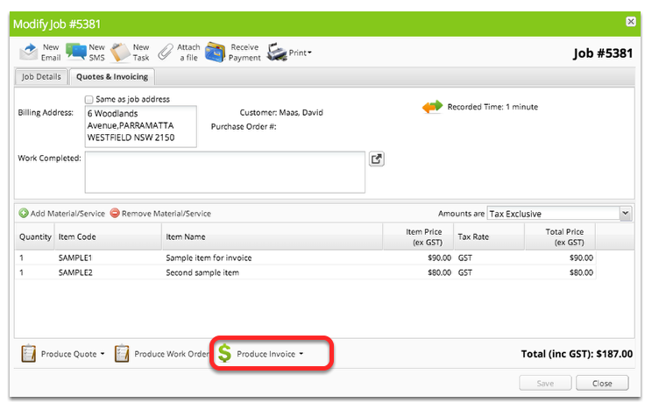Click the Item Price (ex GST) header
Screen dimensions: 652x417
[x=418, y=237]
